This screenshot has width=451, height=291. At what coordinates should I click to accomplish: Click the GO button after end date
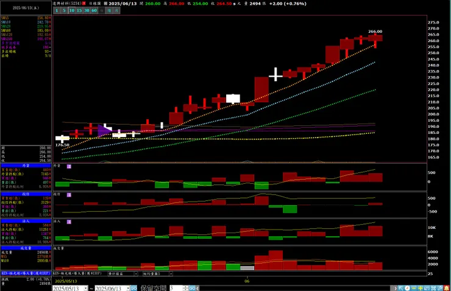pos(134,288)
